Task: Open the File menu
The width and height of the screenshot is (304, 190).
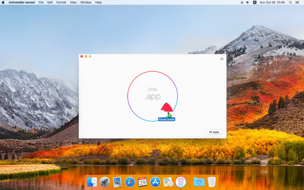Action: [41, 2]
